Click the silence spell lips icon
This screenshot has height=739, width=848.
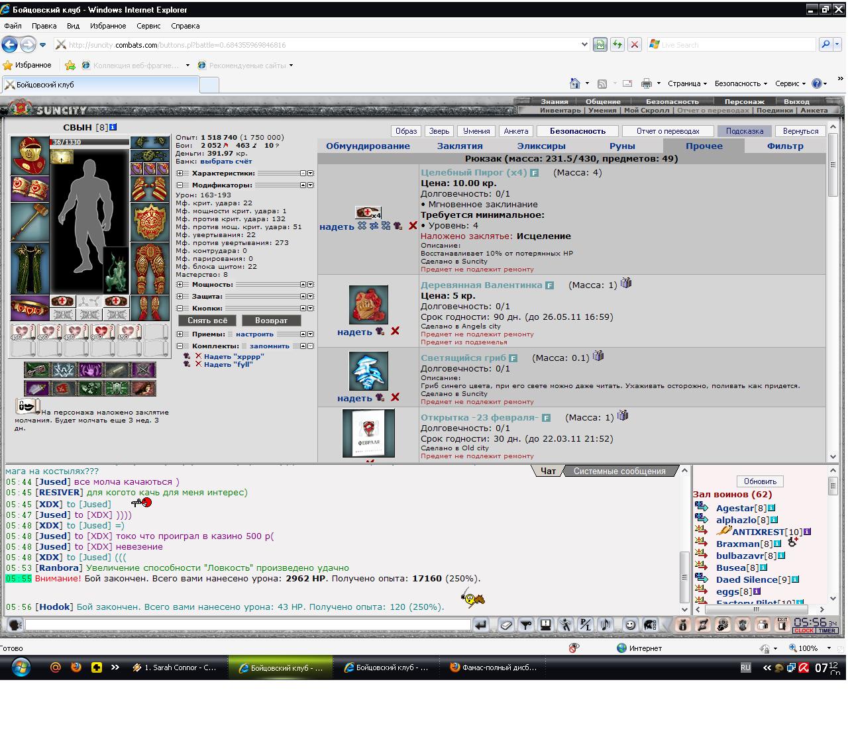27,406
